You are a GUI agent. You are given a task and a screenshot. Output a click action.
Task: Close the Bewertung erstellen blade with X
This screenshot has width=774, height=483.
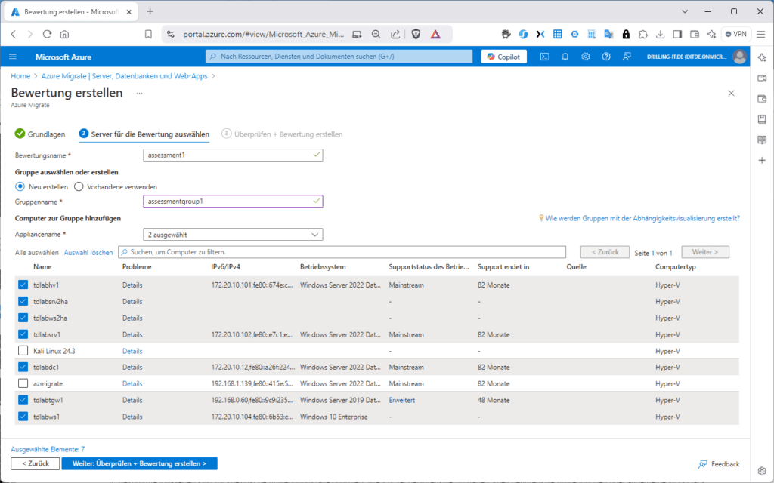point(731,93)
